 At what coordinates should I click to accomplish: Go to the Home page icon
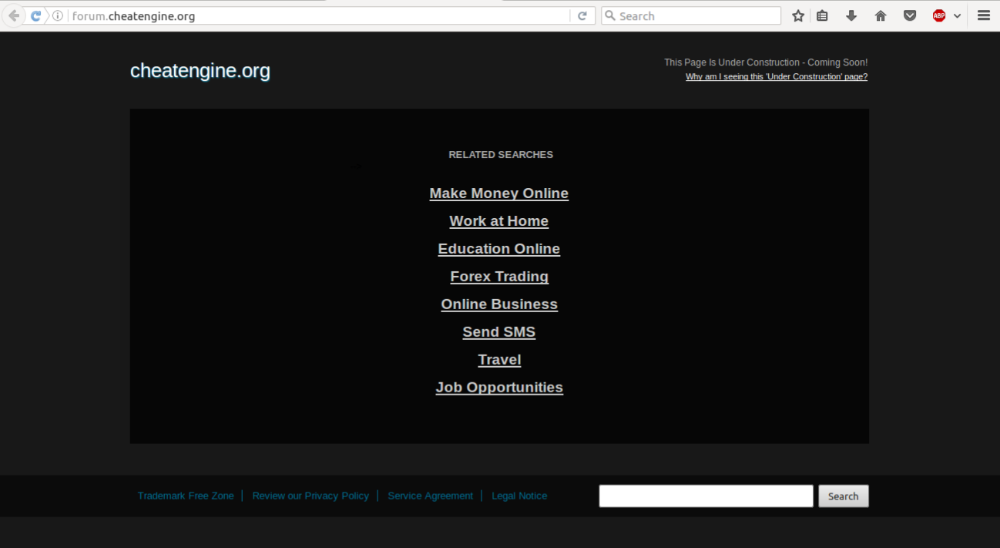pos(881,15)
